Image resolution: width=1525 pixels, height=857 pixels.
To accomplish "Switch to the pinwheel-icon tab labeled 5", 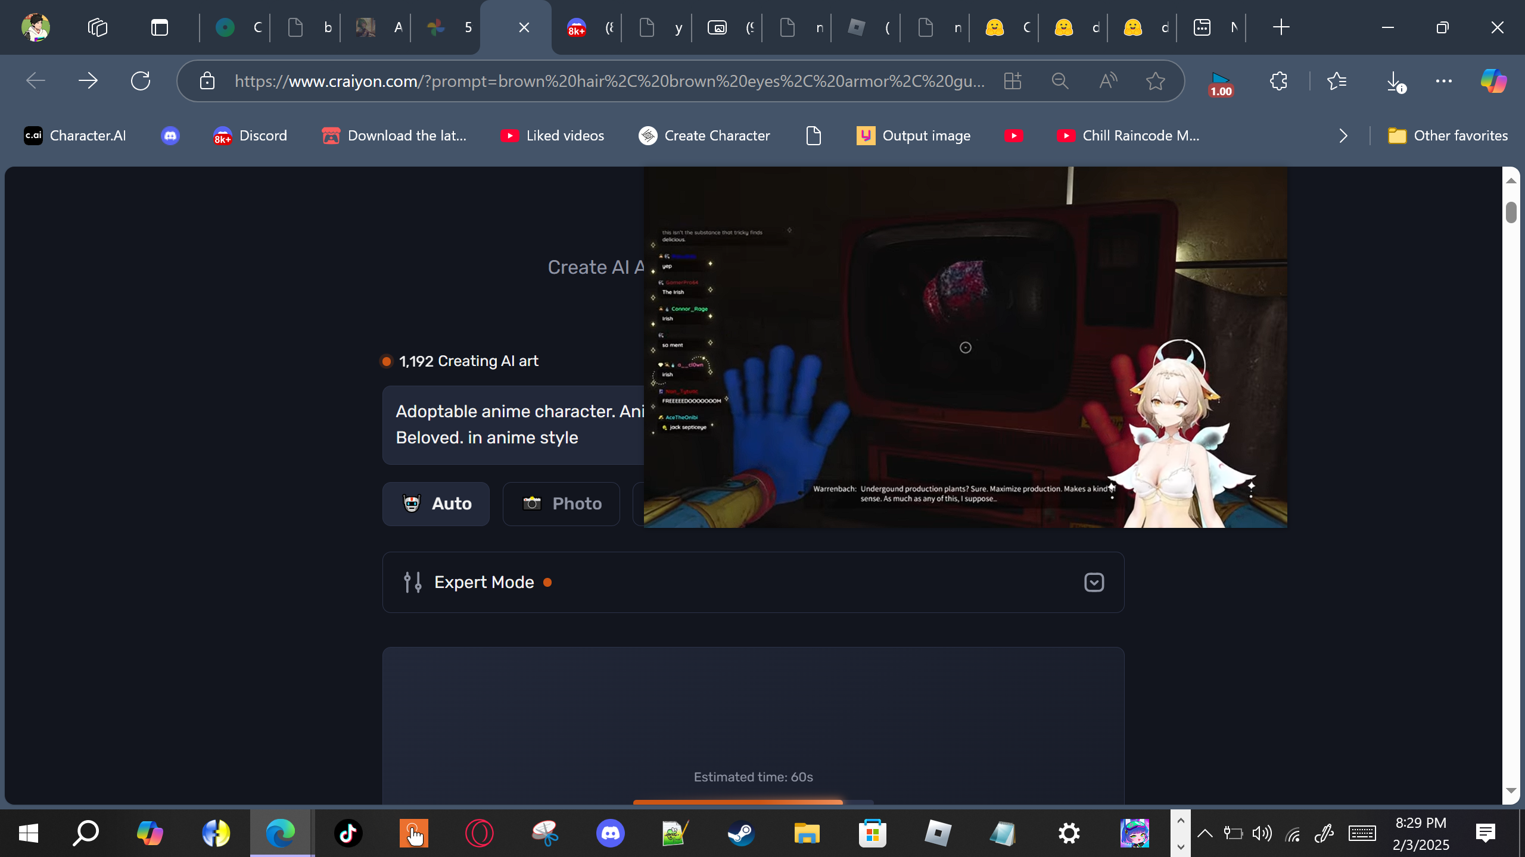I will pos(446,27).
